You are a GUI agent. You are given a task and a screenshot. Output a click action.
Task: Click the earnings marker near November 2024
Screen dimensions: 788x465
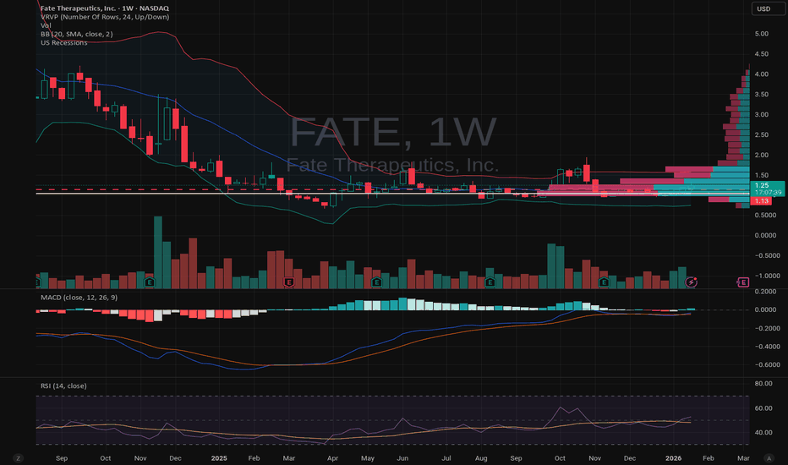point(150,281)
